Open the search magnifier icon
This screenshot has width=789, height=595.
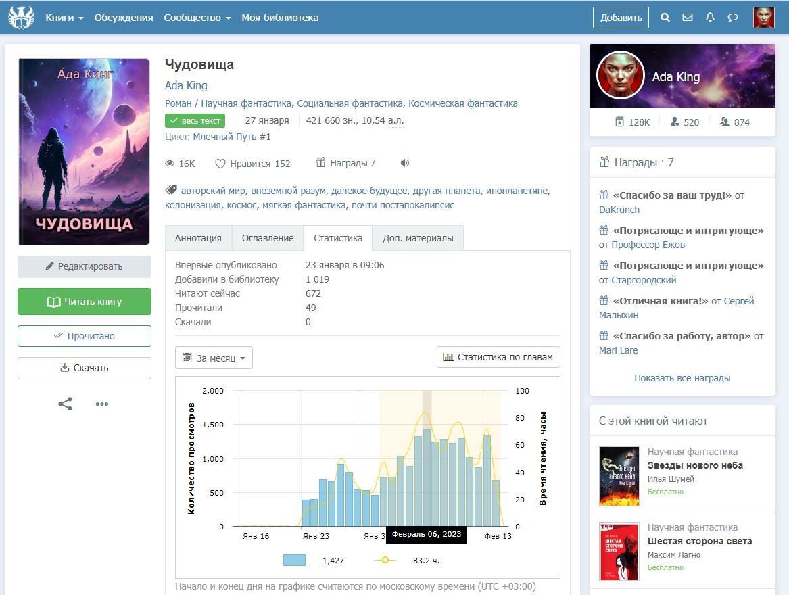pos(665,17)
